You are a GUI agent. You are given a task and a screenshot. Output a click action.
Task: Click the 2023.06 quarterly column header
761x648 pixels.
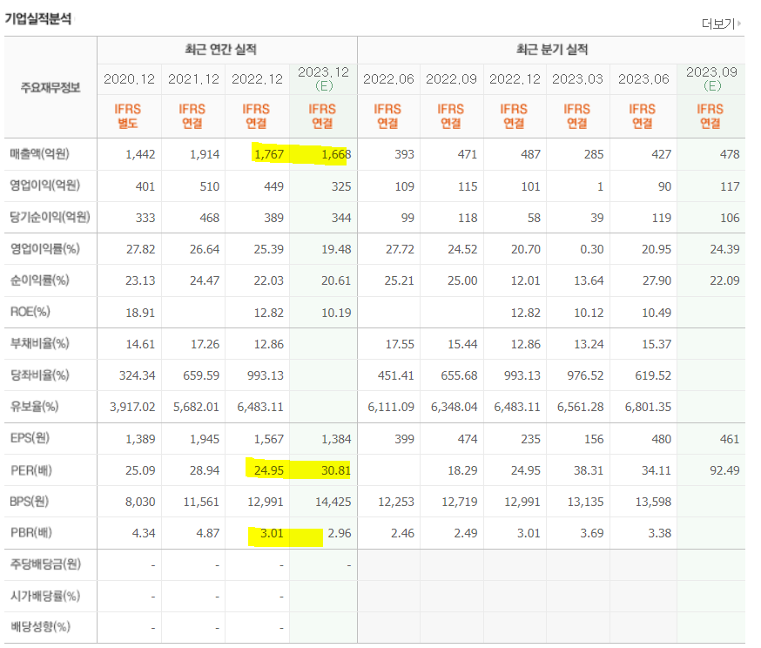[x=643, y=79]
